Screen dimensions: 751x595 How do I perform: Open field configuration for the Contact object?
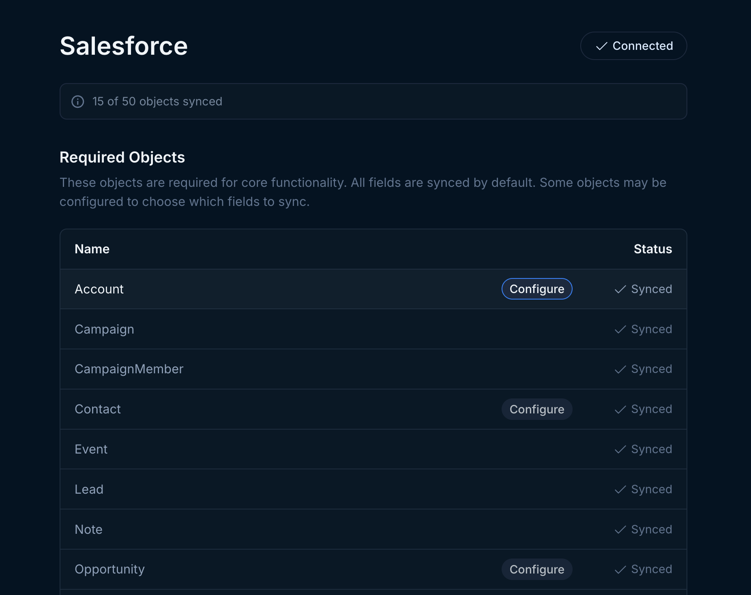[537, 409]
